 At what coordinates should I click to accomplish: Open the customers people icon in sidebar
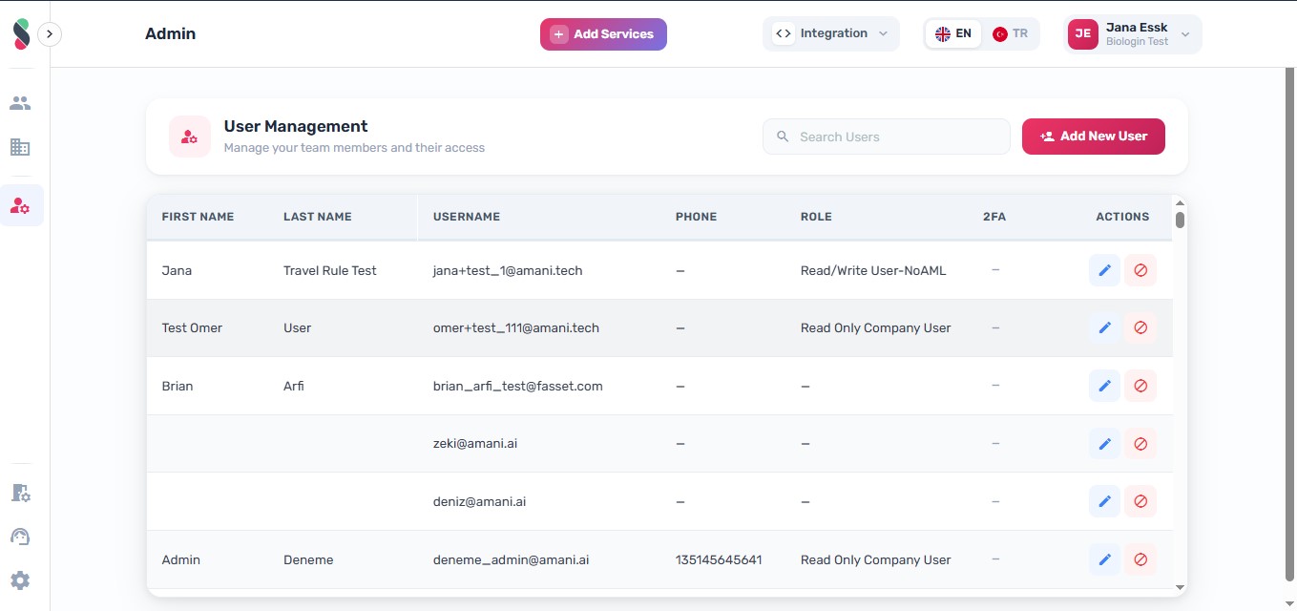coord(20,103)
